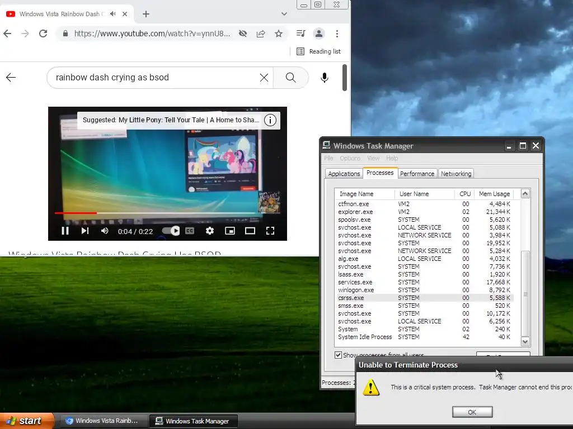Switch to the Networking tab
Image resolution: width=573 pixels, height=429 pixels.
455,174
